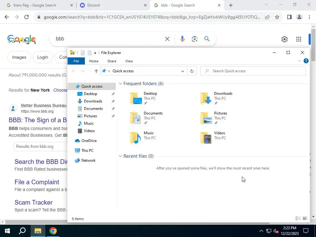Click the Search Quick access field
The width and height of the screenshot is (316, 237).
click(x=253, y=71)
